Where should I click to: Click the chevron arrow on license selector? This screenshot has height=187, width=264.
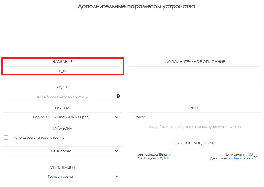255,156
